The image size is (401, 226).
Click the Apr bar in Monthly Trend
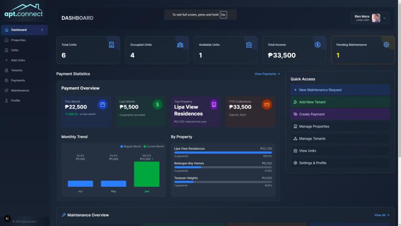click(x=80, y=184)
